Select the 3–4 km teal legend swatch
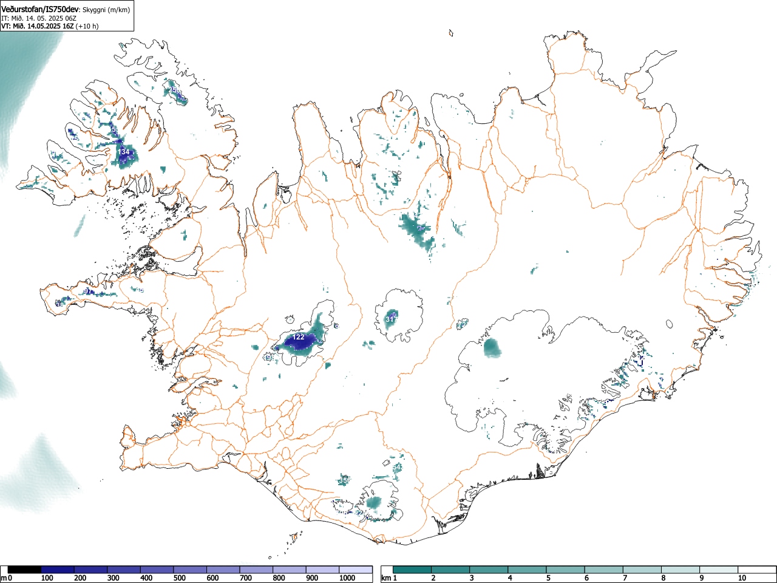This screenshot has width=777, height=583. pyautogui.click(x=489, y=570)
